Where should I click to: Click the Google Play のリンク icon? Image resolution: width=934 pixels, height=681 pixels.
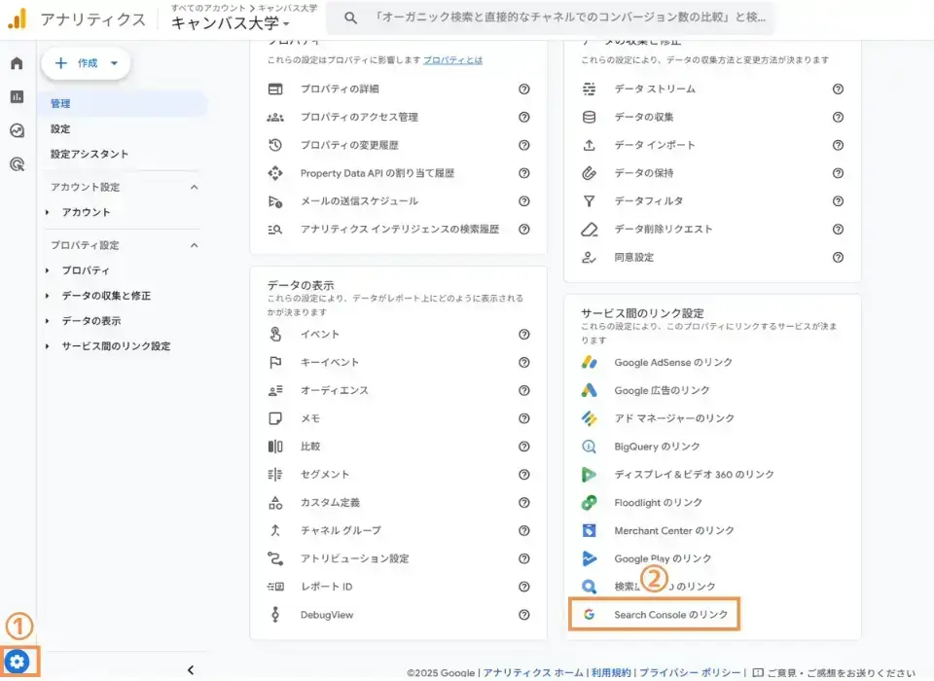[591, 557]
